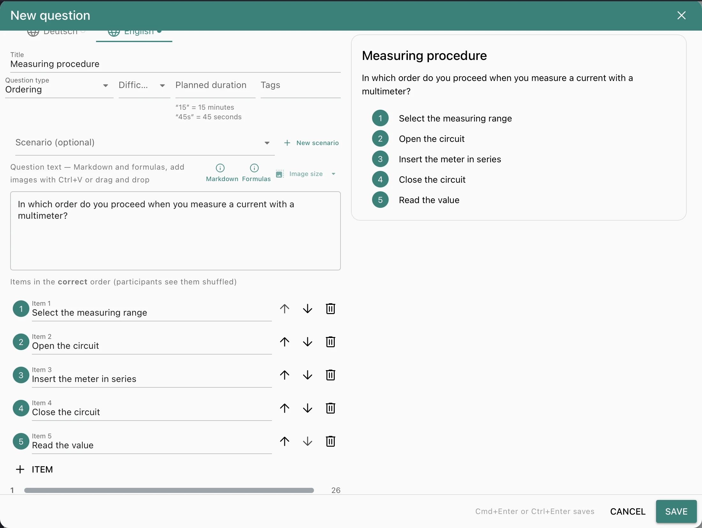
Task: Move 'Select the measuring range' item down
Action: (x=308, y=309)
